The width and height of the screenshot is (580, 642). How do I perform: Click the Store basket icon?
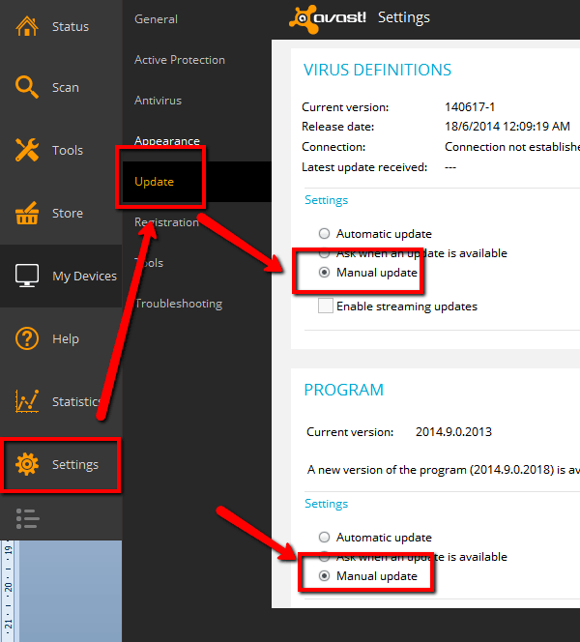pyautogui.click(x=27, y=213)
